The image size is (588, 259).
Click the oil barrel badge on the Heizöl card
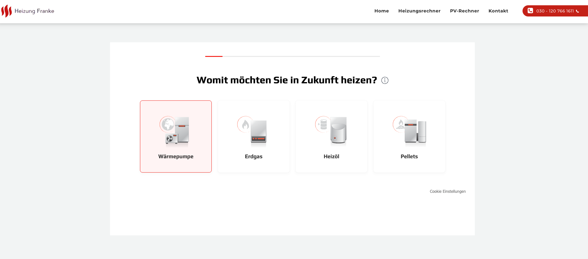323,124
